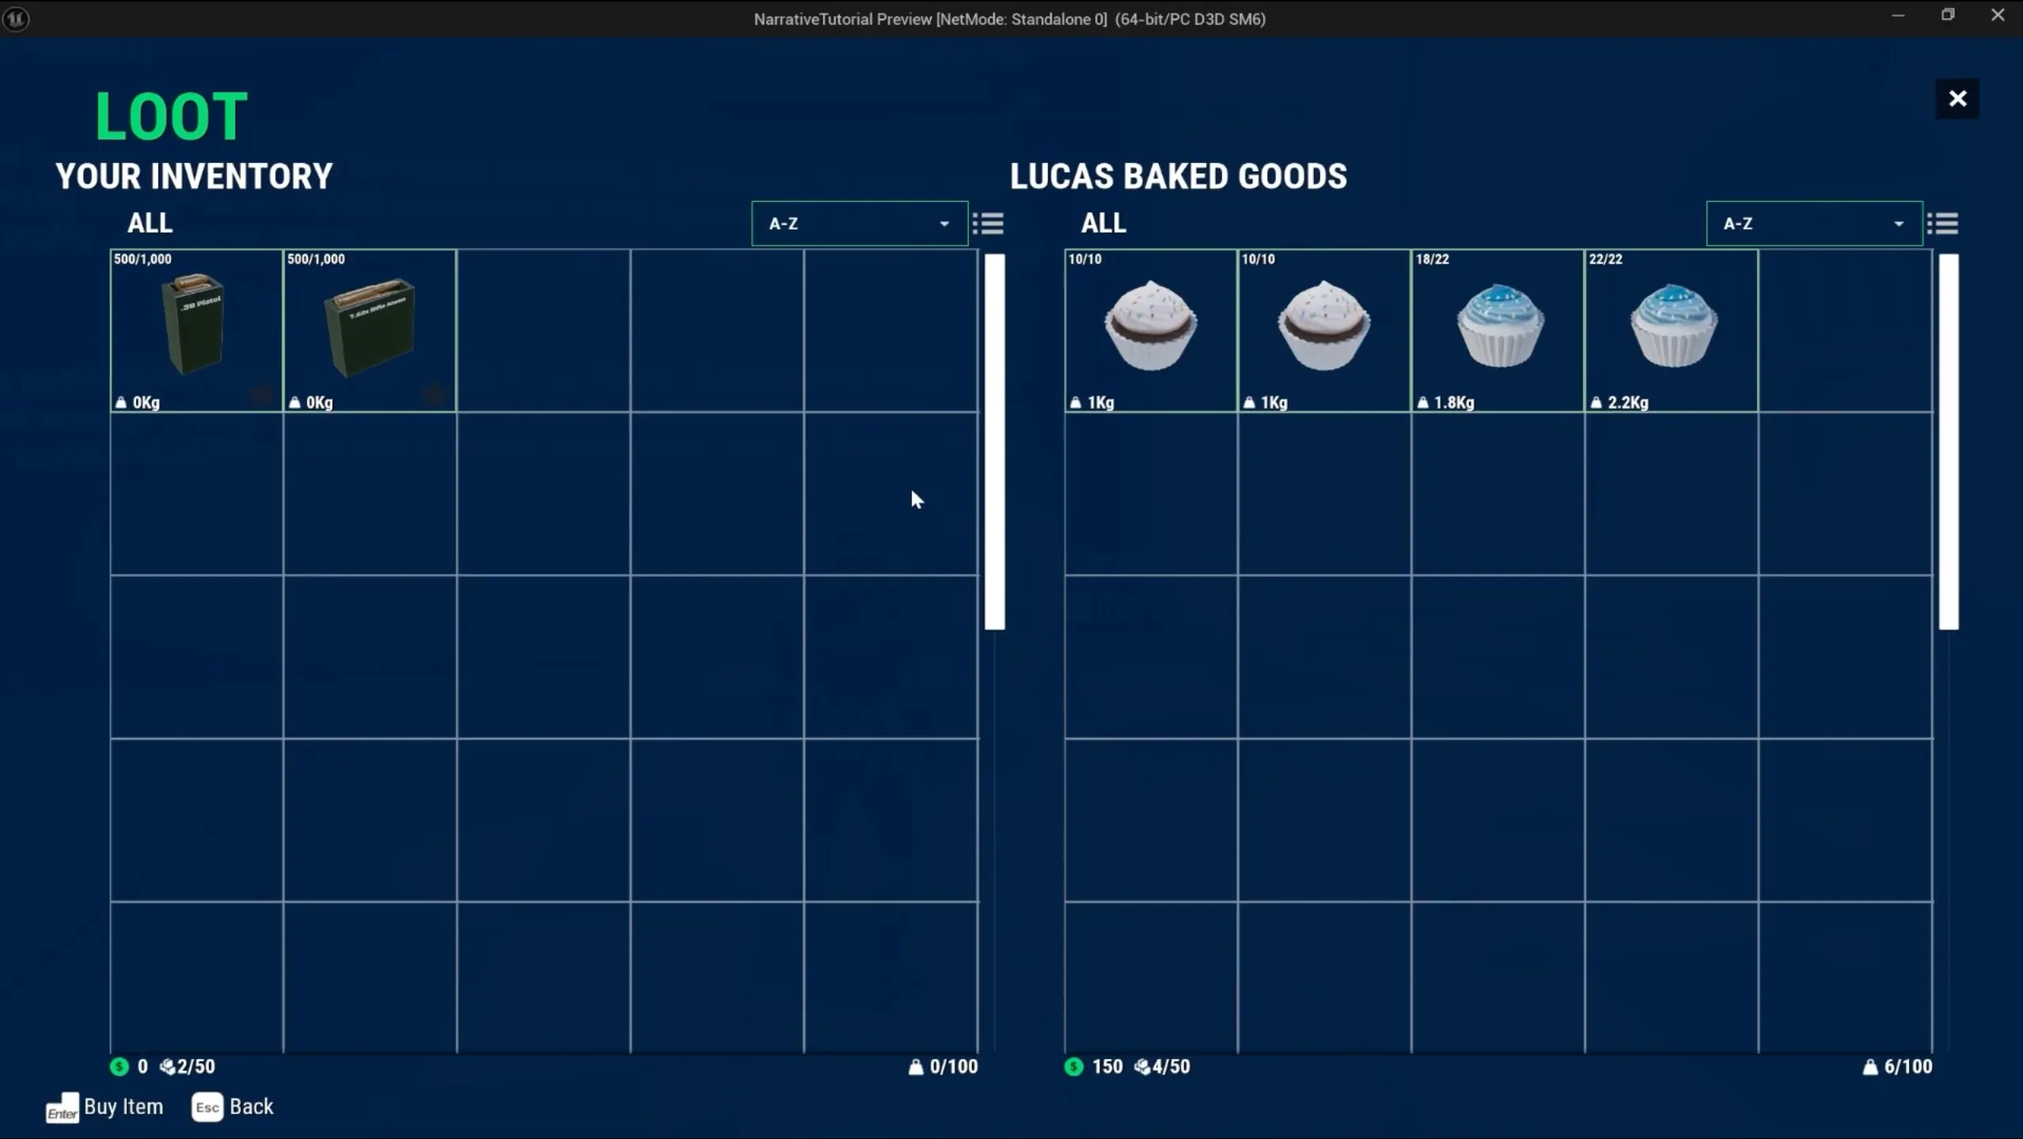
Task: Click the ALL filter tab in Your Inventory
Action: (150, 223)
